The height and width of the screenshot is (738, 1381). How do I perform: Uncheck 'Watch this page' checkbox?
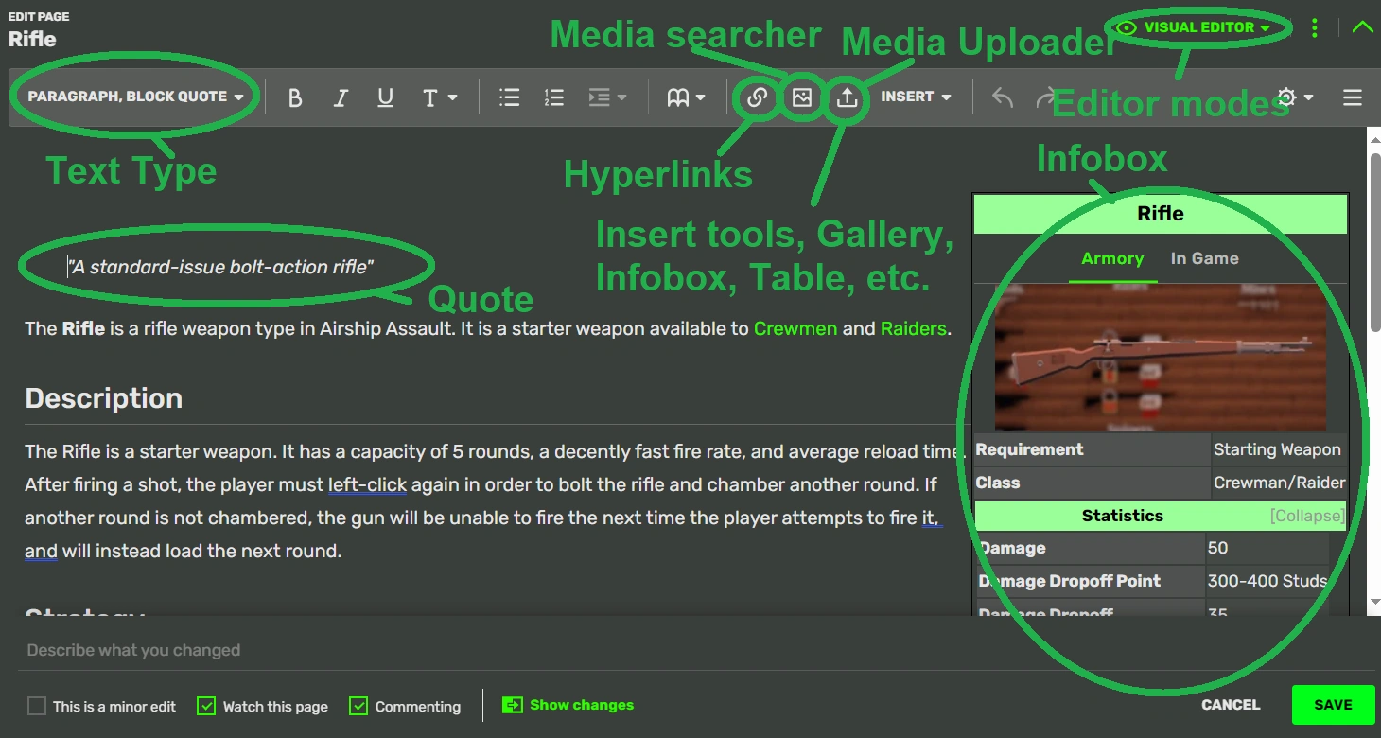(x=206, y=706)
